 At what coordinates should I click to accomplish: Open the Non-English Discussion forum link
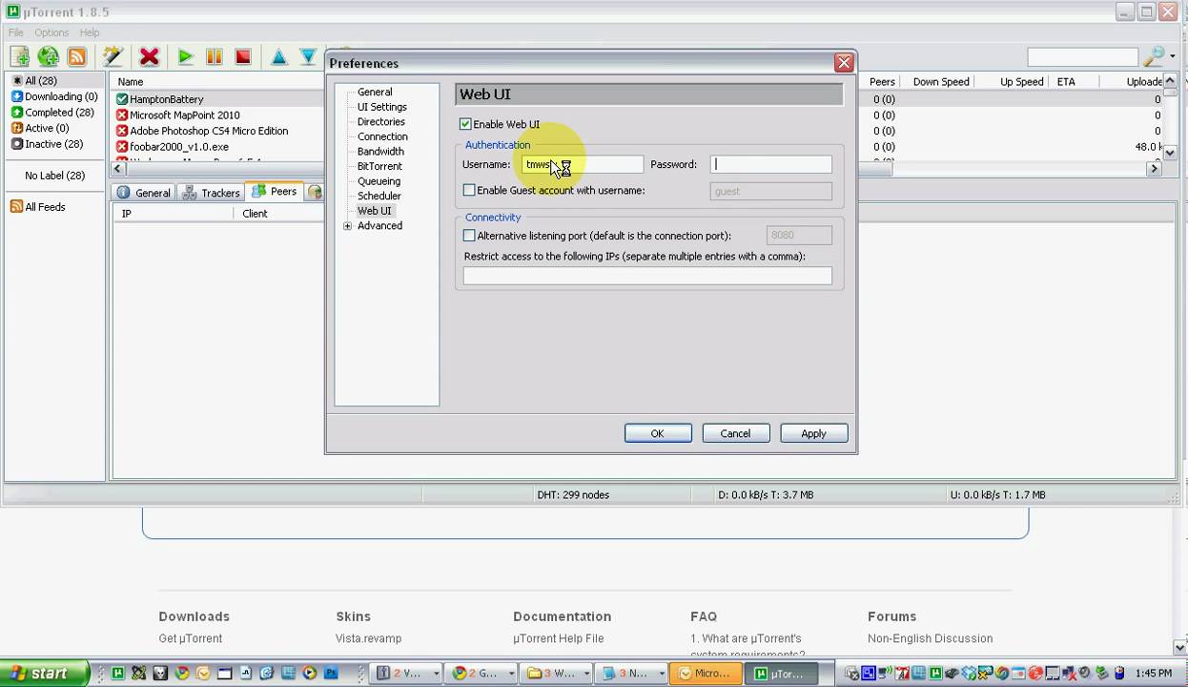(x=931, y=638)
